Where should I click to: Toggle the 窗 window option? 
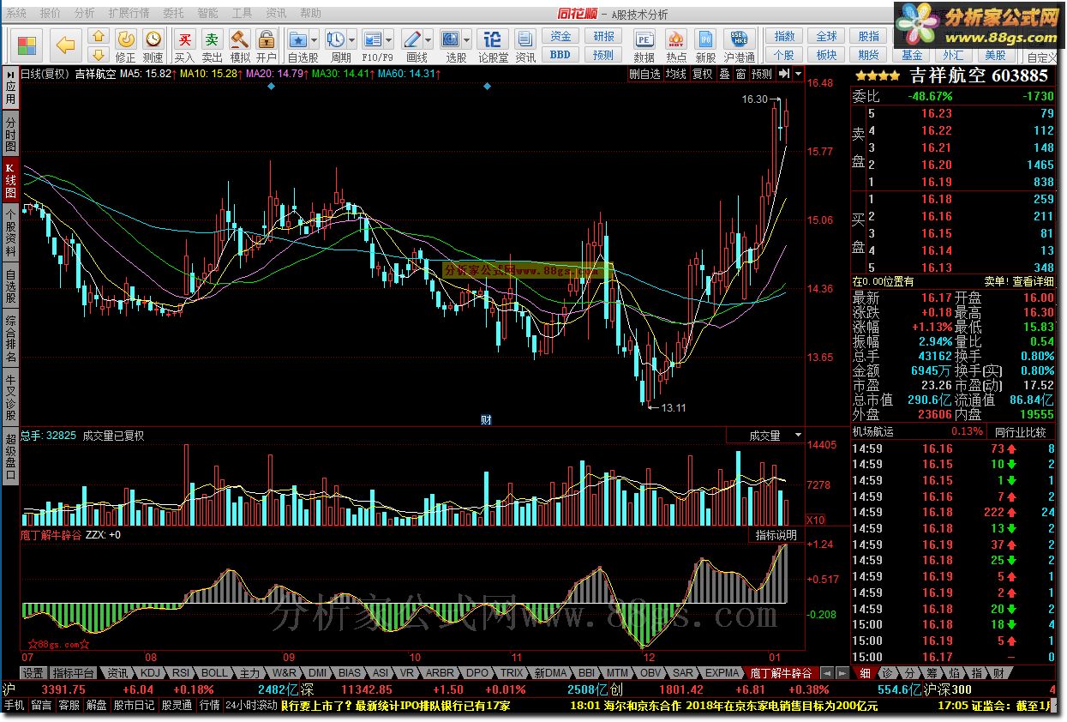coord(740,74)
